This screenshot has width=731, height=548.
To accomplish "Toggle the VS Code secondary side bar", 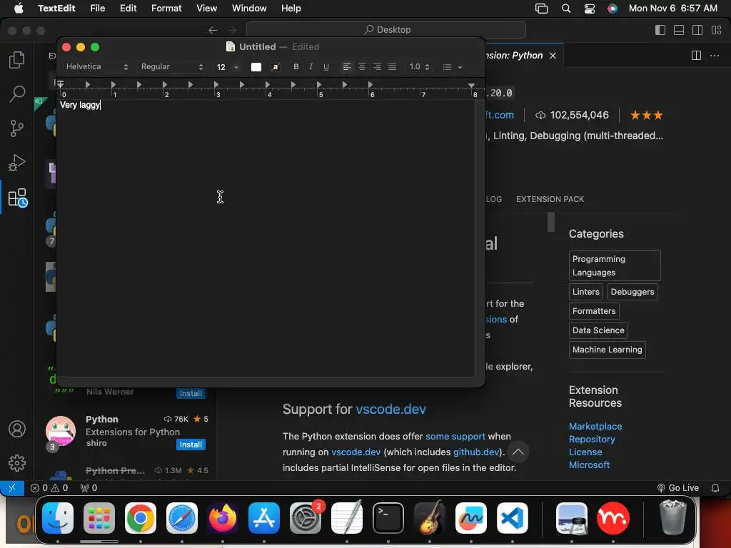I will tap(697, 30).
